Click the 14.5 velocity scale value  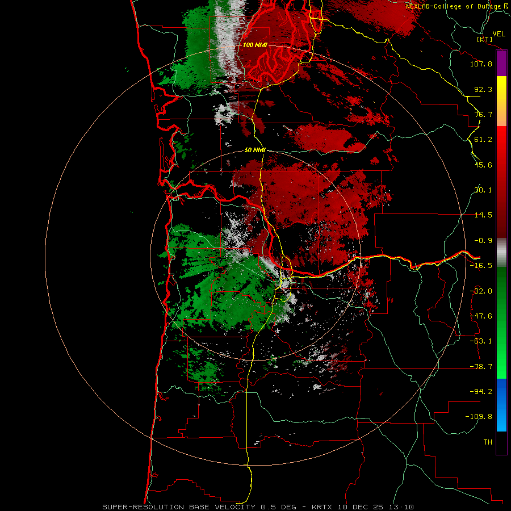[x=483, y=215]
